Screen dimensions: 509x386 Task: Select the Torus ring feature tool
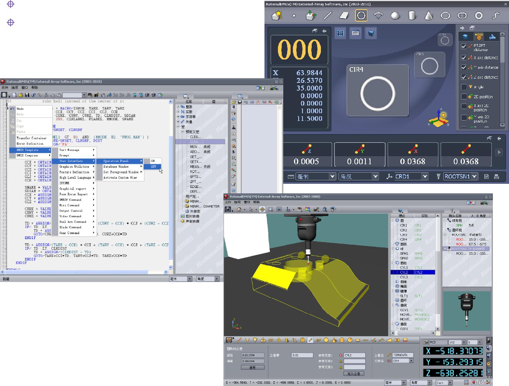point(479,16)
